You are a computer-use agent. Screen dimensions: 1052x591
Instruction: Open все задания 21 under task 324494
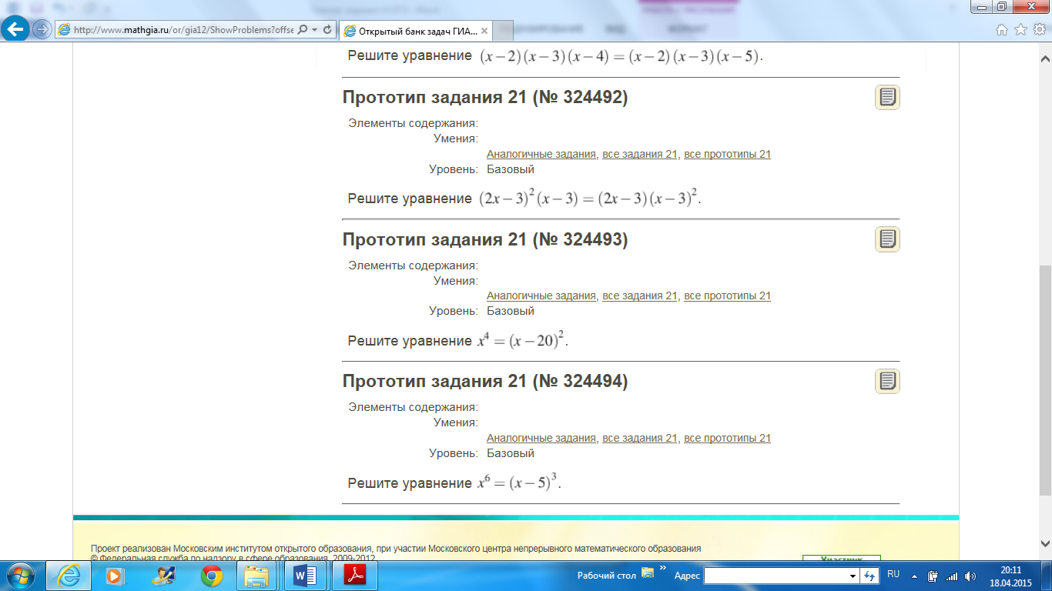click(x=639, y=438)
